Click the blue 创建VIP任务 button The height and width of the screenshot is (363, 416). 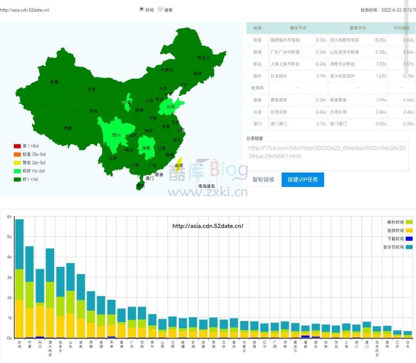tap(303, 180)
